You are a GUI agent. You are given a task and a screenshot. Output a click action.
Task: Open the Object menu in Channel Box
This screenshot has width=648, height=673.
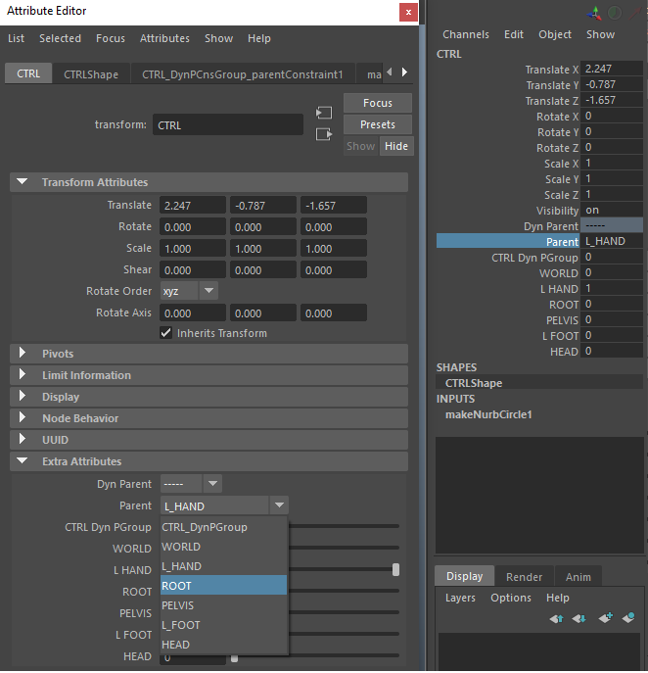[x=555, y=34]
